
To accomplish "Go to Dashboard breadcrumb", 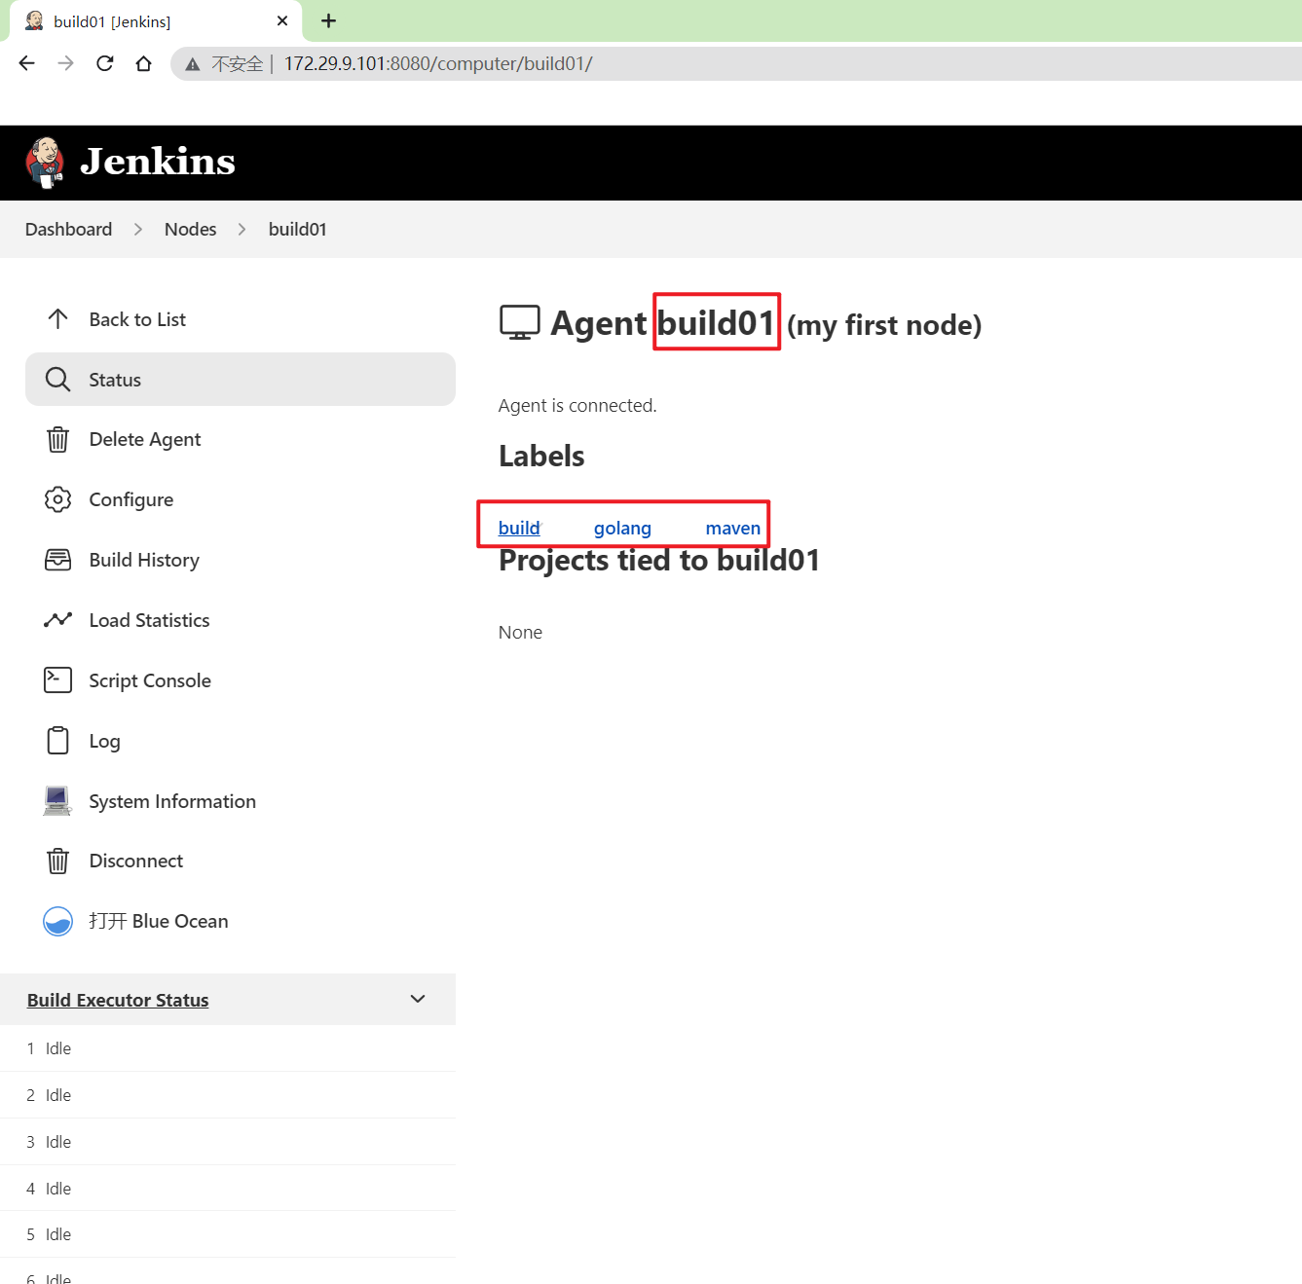I will (68, 229).
